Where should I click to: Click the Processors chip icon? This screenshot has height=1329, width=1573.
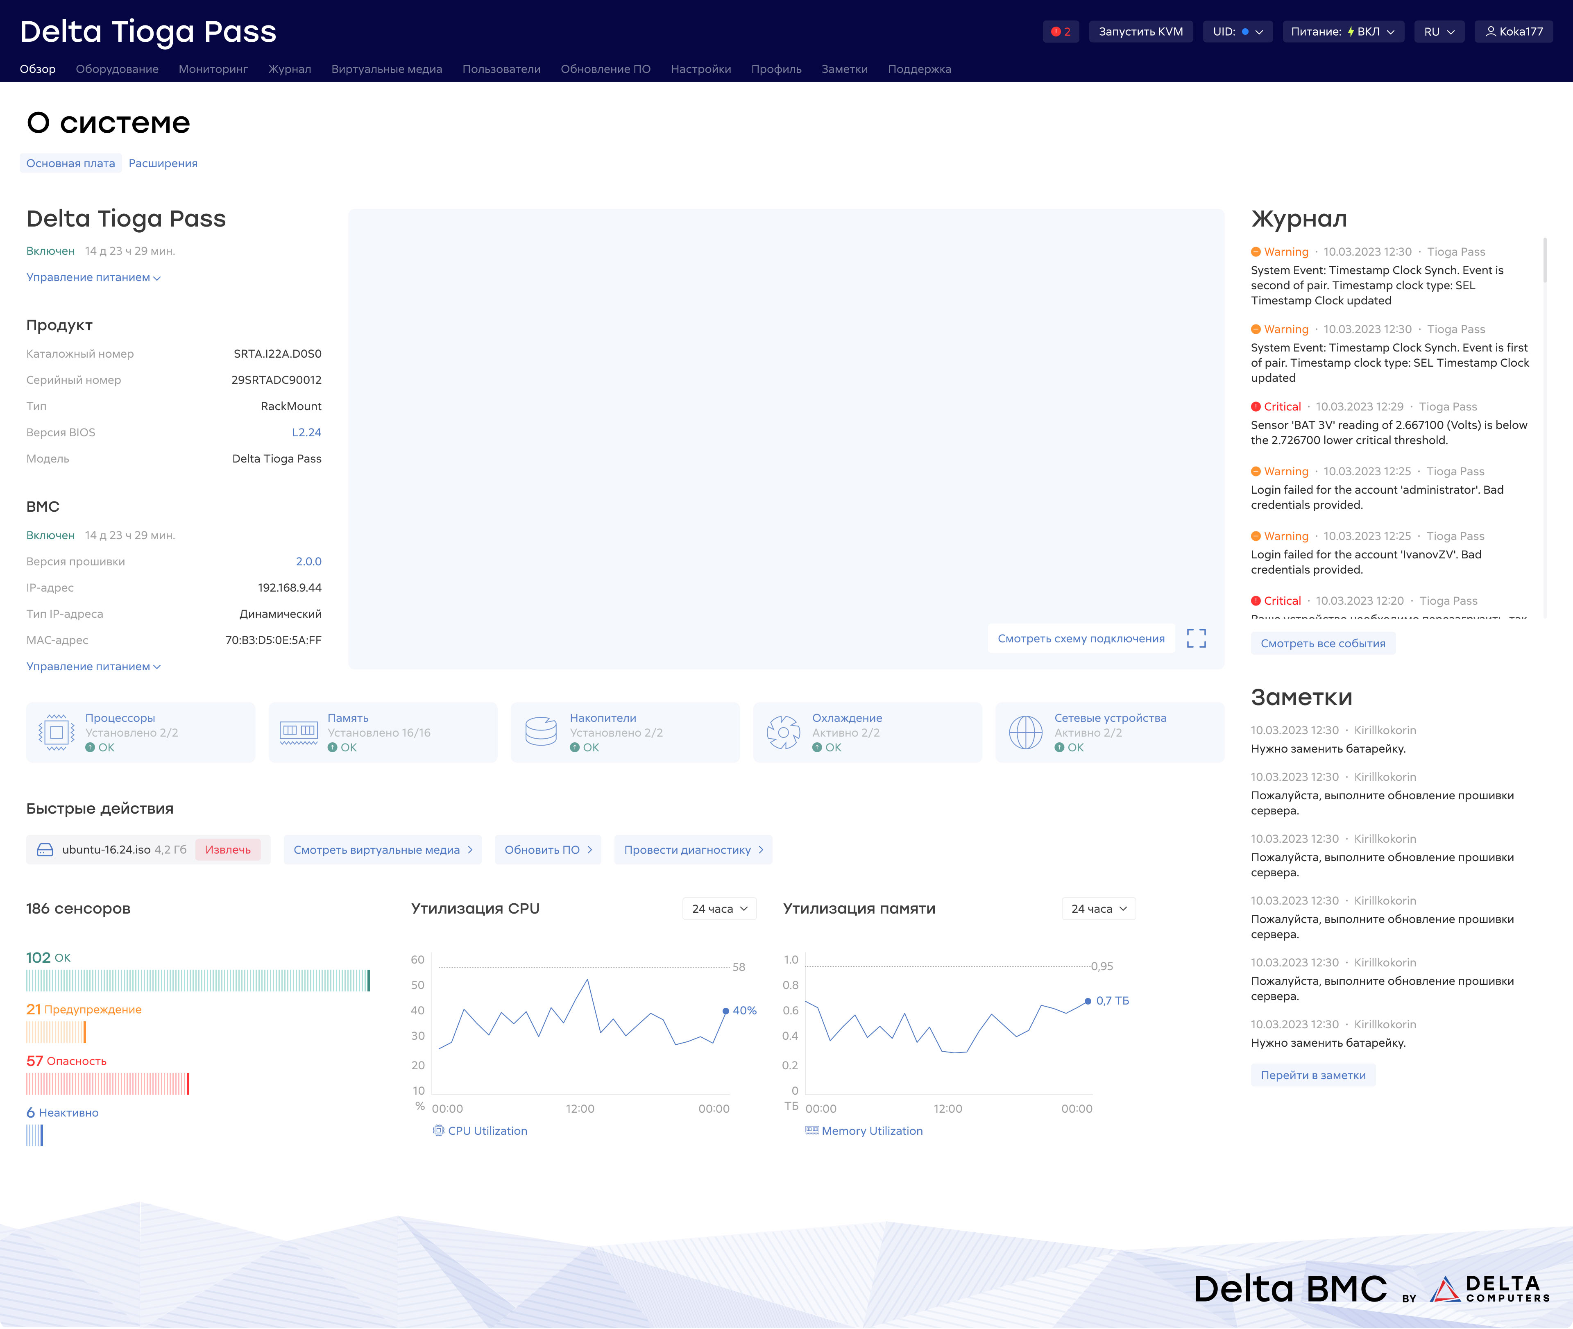[57, 733]
